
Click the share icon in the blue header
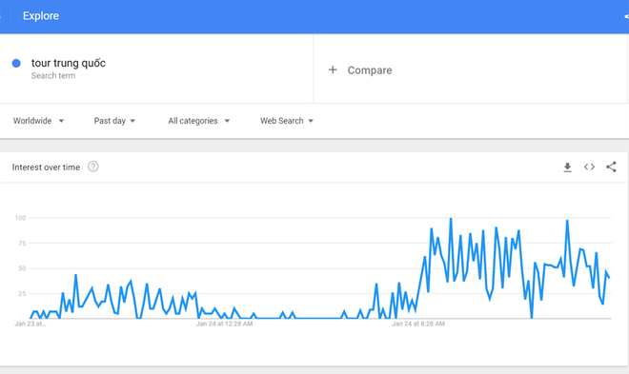pos(626,16)
